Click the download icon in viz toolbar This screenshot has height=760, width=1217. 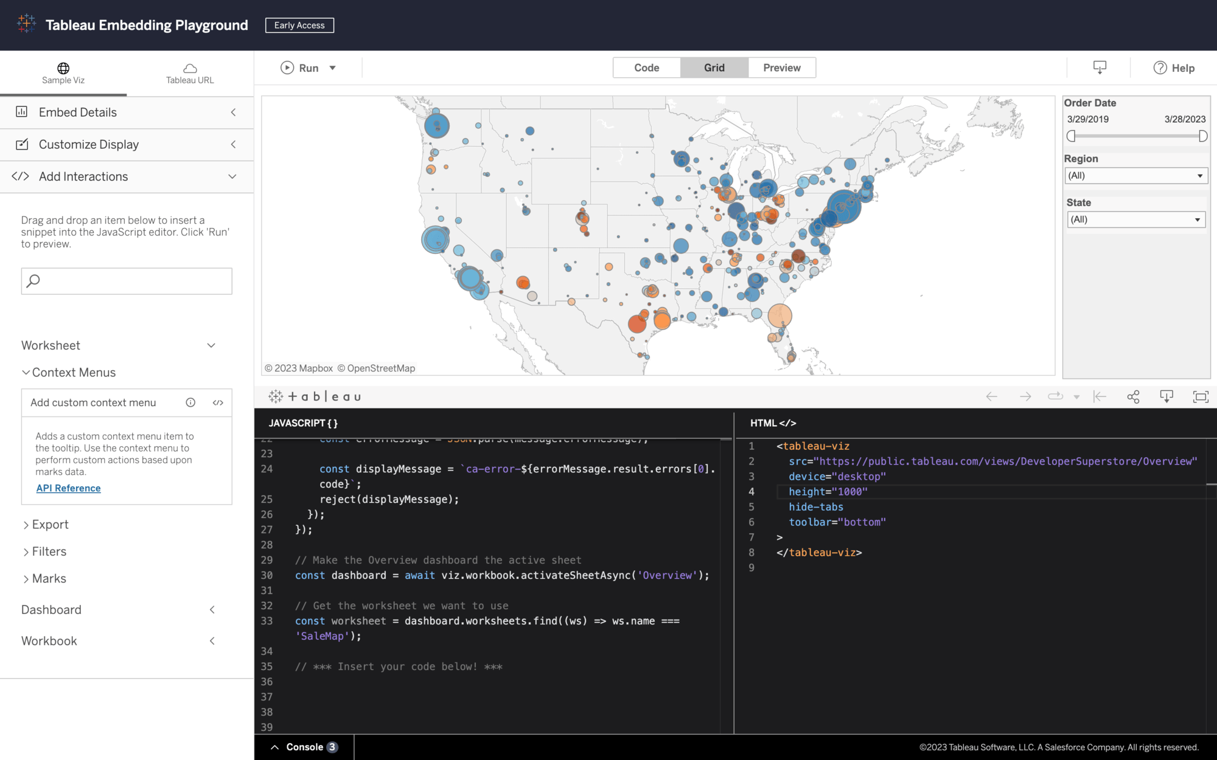pos(1166,396)
